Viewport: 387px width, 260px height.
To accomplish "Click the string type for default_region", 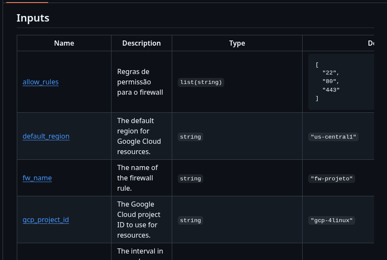I will 190,137.
